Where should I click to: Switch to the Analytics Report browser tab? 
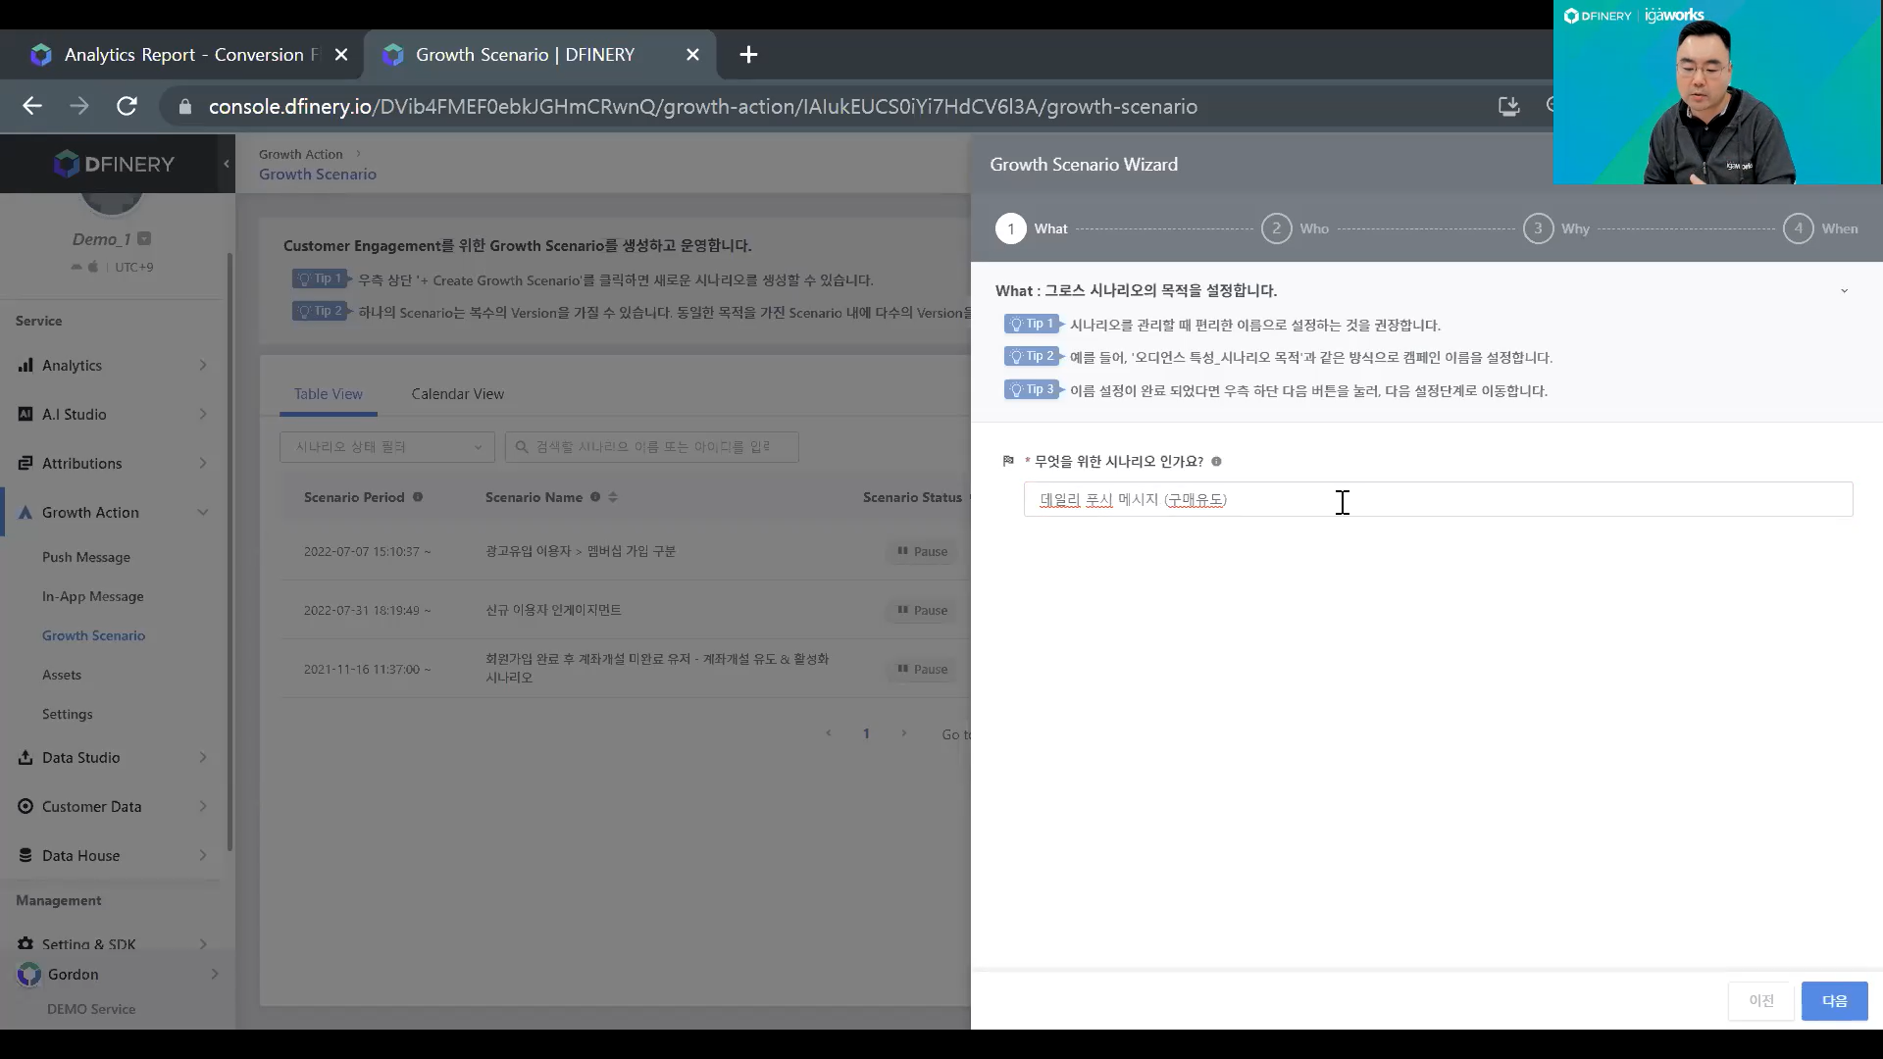click(x=181, y=55)
